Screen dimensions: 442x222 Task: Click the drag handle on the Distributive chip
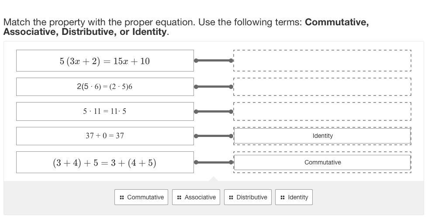point(231,198)
